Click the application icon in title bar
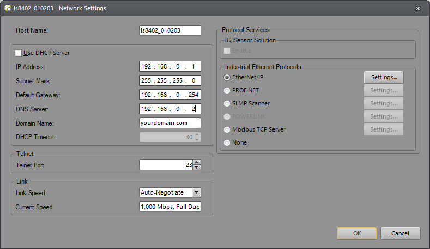Screen dimensions: 430x249 8,8
